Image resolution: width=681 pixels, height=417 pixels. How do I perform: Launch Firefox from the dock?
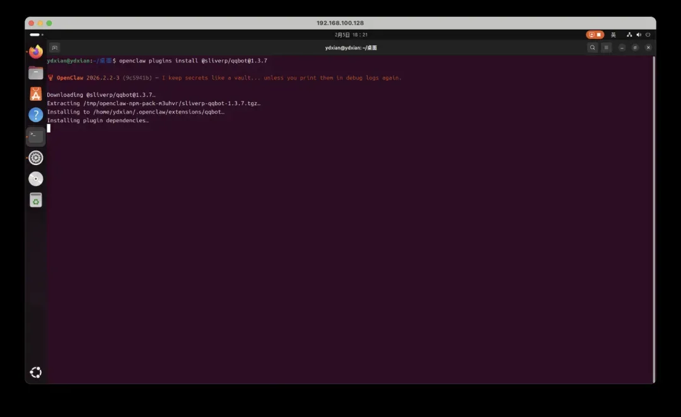(x=36, y=52)
